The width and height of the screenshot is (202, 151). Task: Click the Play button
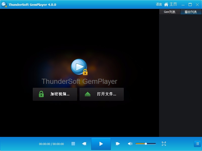point(101,144)
